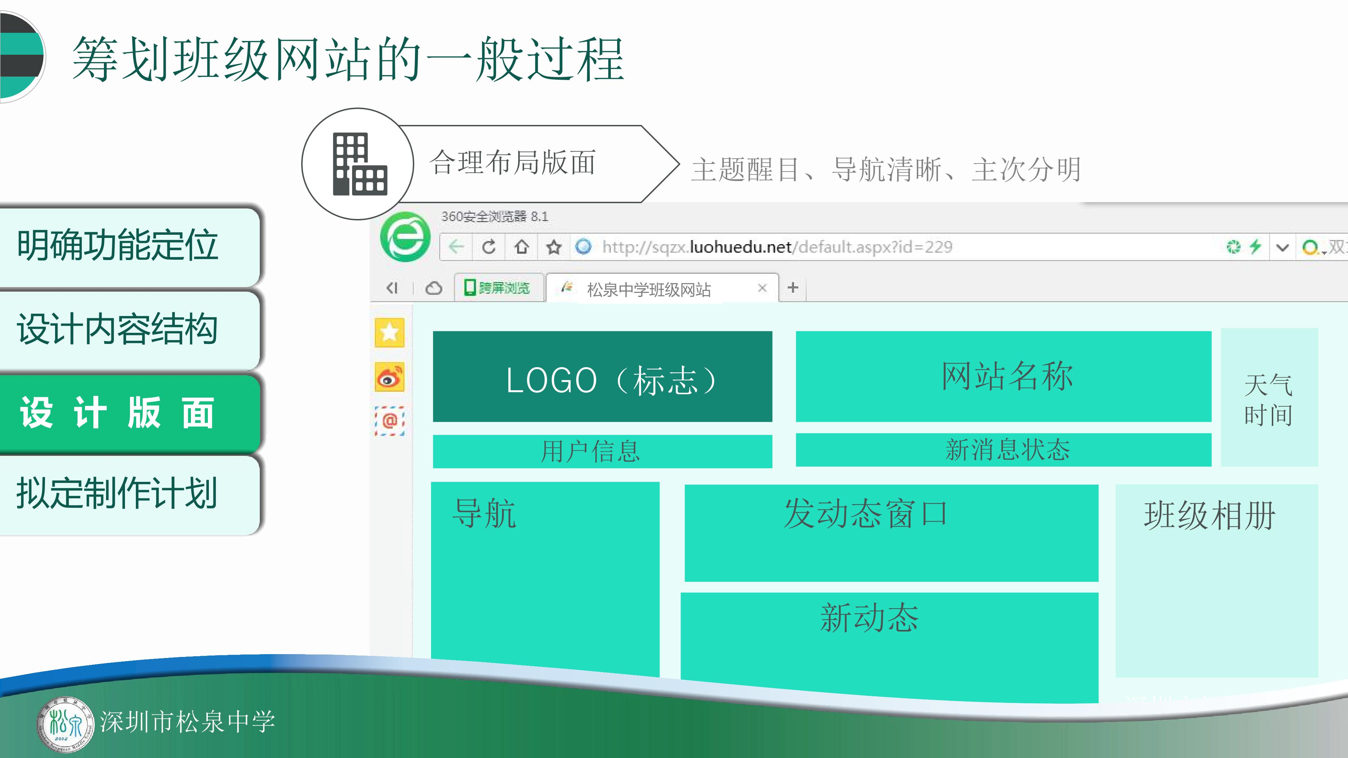Open a new tab with the plus button
The image size is (1348, 758).
pos(793,287)
